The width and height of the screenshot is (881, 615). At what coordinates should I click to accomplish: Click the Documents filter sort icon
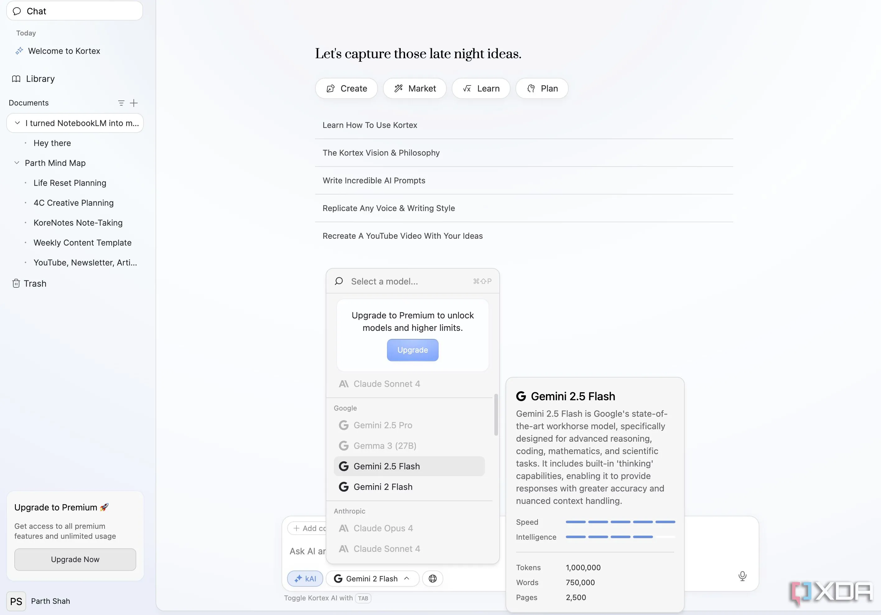click(121, 103)
